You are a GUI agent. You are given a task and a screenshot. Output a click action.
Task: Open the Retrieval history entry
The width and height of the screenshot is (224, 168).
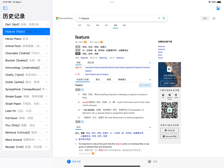click(26, 132)
